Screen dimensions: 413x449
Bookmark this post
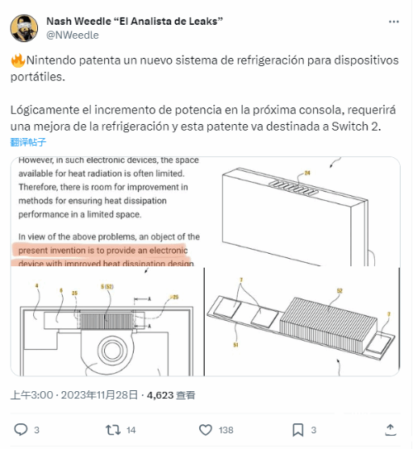(297, 430)
